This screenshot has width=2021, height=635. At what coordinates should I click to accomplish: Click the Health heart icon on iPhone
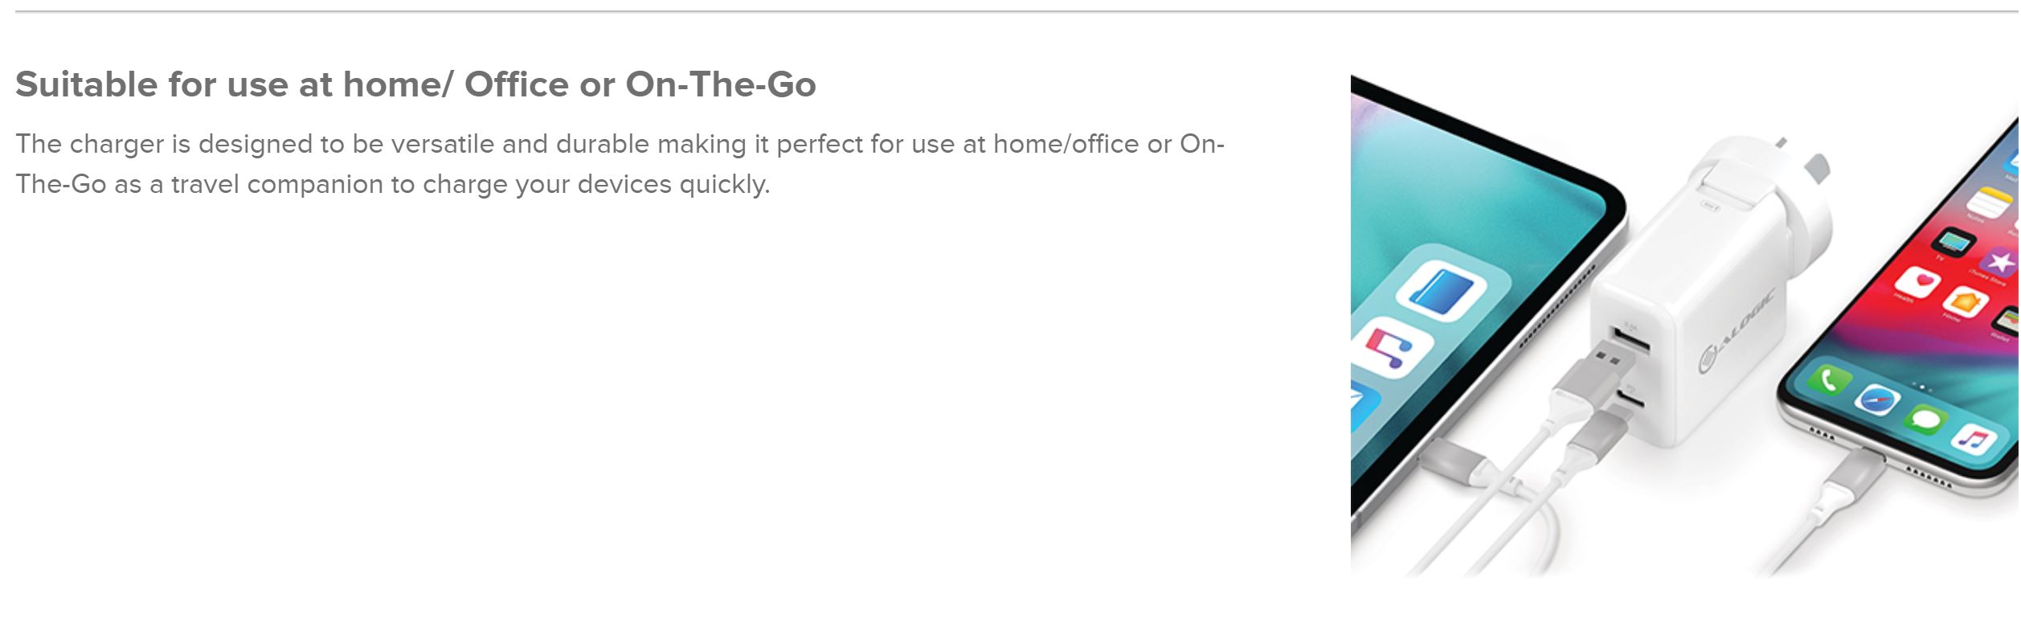[1918, 281]
